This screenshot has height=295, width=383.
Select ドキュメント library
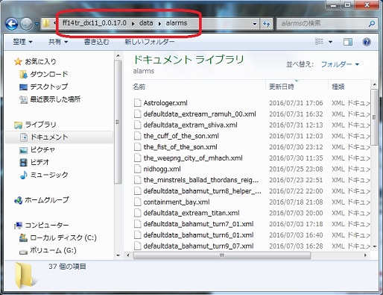click(x=49, y=137)
